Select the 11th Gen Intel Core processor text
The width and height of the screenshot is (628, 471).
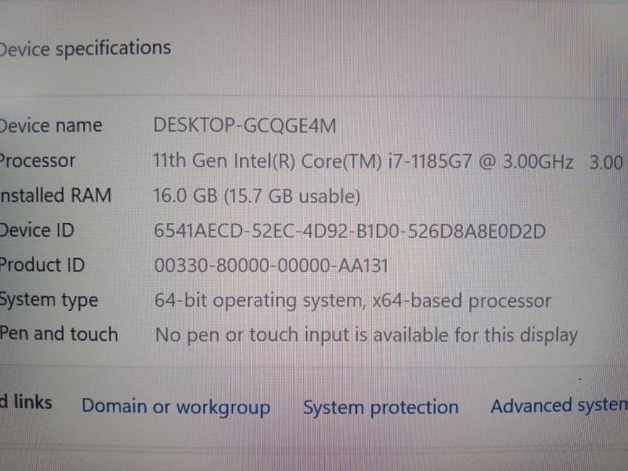[267, 161]
